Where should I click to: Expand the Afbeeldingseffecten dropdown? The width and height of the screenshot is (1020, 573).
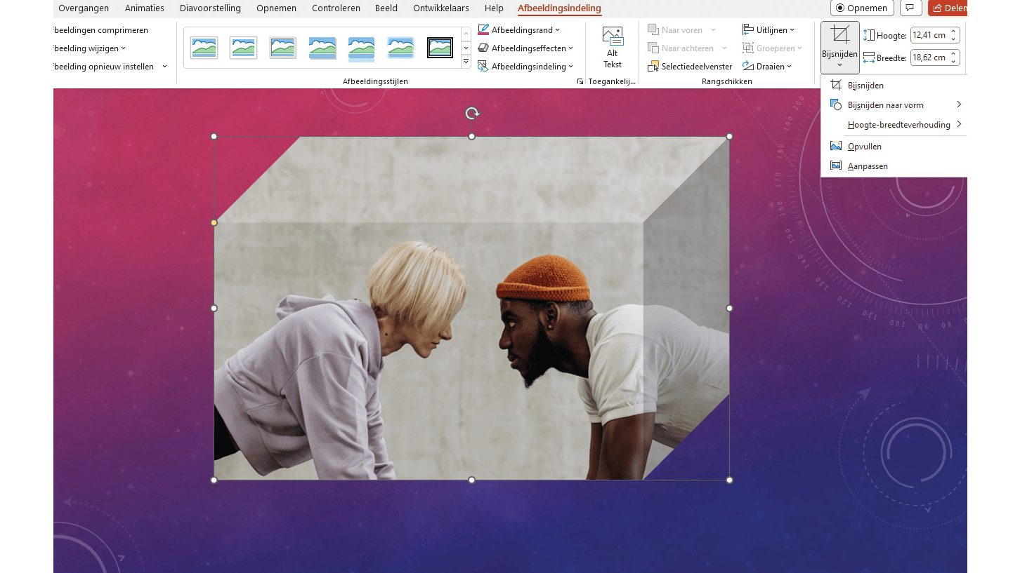[x=525, y=48]
